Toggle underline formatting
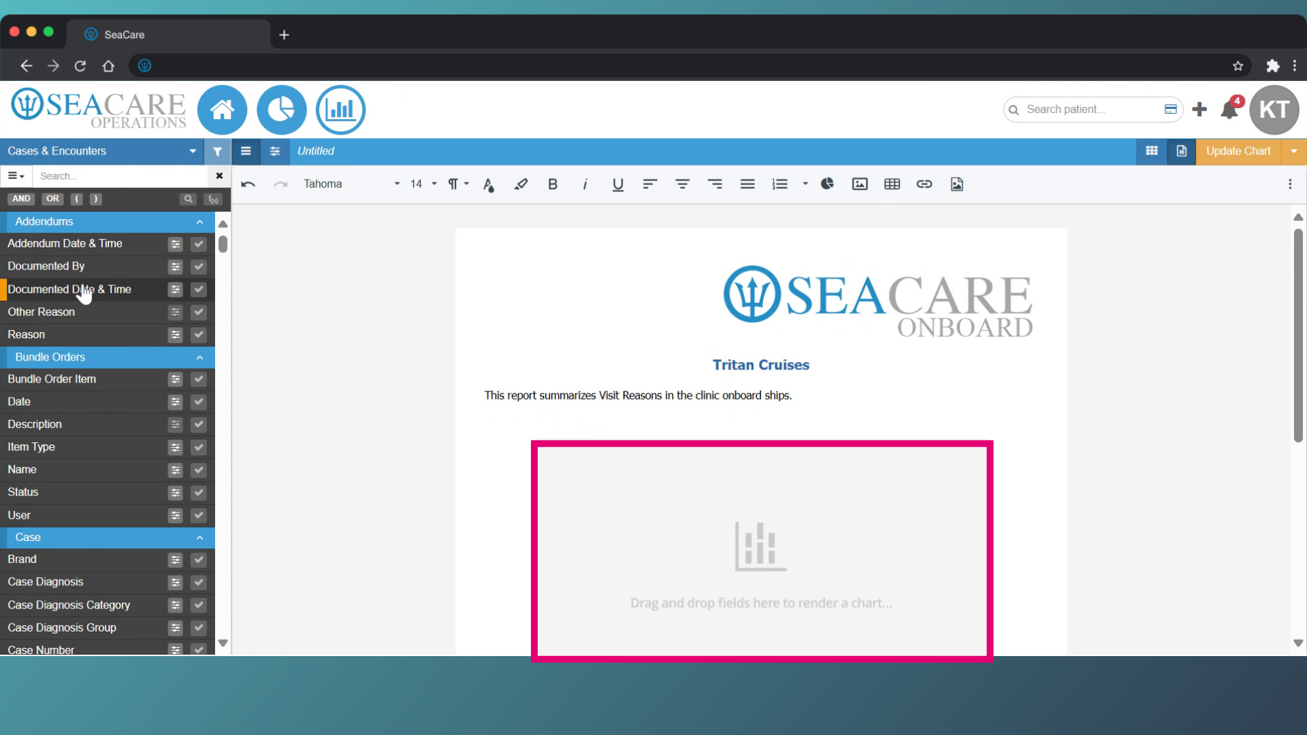This screenshot has height=735, width=1307. [x=617, y=184]
